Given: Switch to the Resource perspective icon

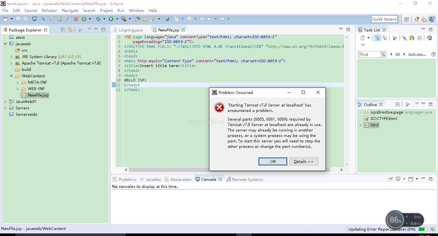Looking at the screenshot, I should point(424,19).
